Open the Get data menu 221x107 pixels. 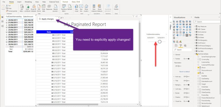coord(22,8)
